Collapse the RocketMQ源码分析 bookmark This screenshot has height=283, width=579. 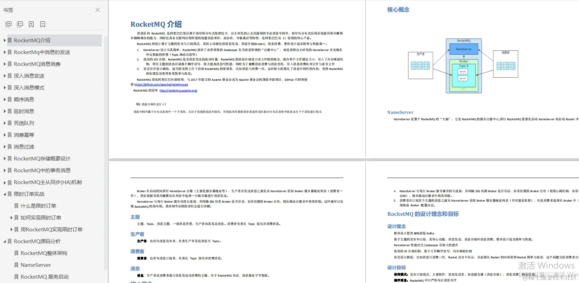click(5, 241)
